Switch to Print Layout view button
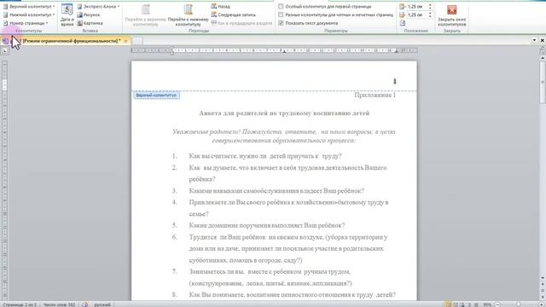 tap(449, 304)
